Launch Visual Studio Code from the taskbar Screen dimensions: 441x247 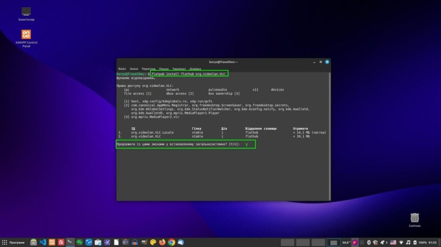click(43, 242)
